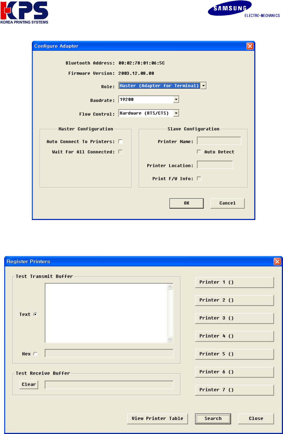
Task: Click the Printer 1 () button
Action: coord(234,282)
